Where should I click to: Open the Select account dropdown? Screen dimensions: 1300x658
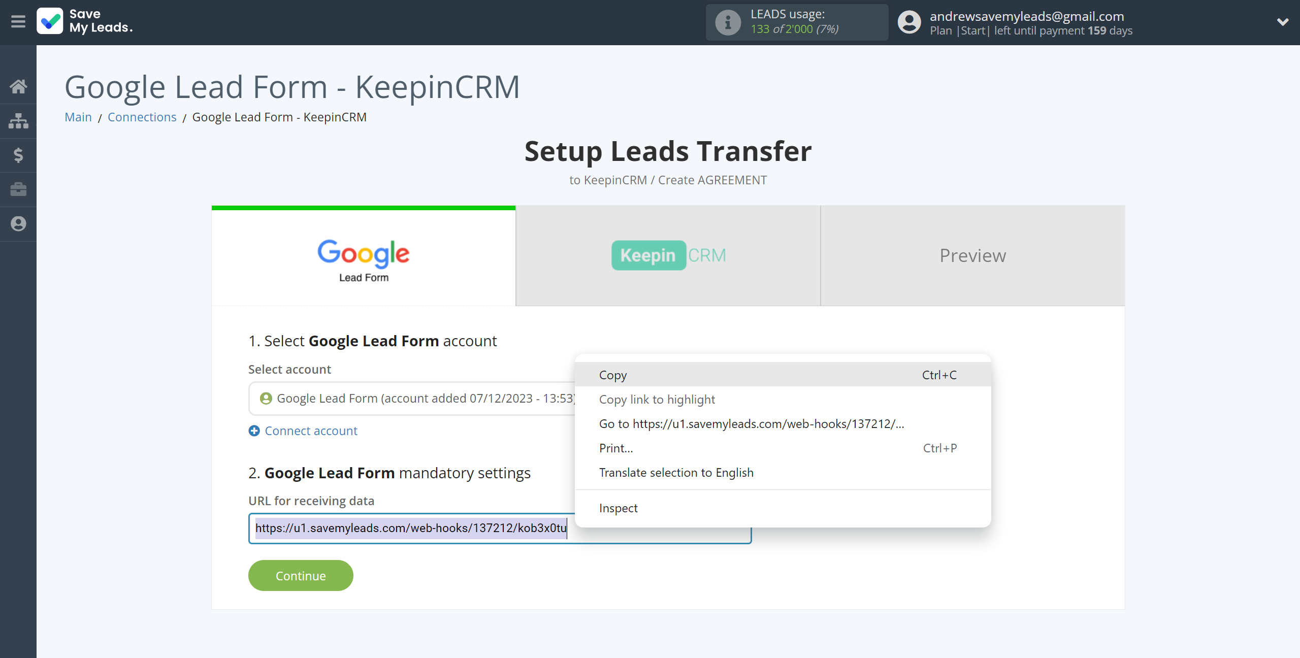411,399
